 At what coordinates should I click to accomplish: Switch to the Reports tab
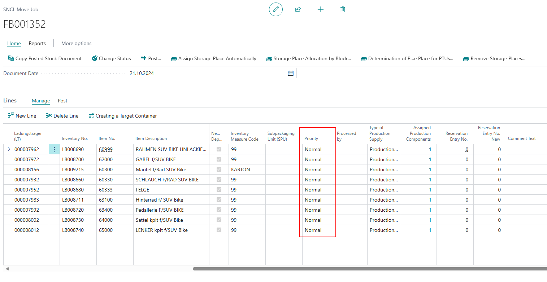tap(37, 43)
